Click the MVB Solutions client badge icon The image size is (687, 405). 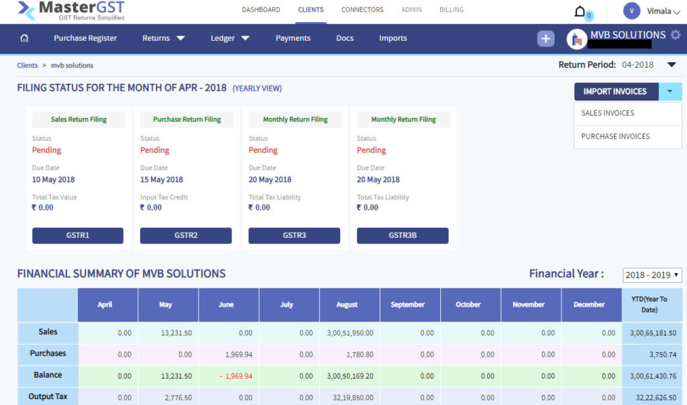576,39
